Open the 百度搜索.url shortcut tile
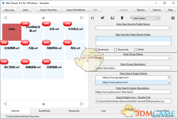This screenshot has width=178, height=119. click(54, 70)
